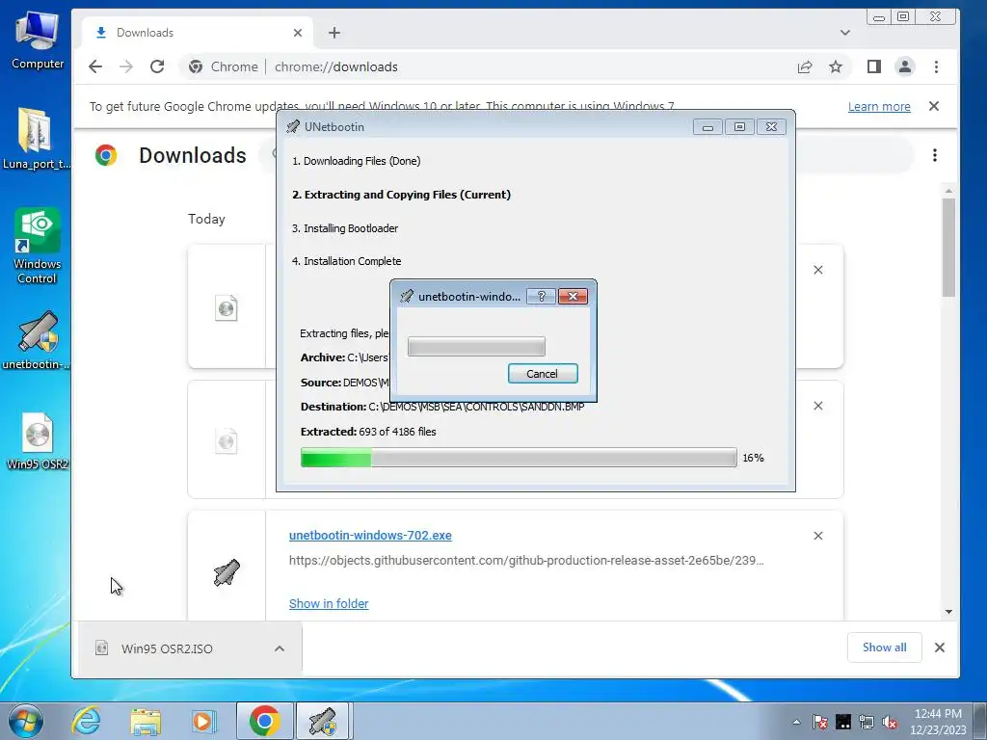Open the Computer desktop icon
The height and width of the screenshot is (740, 987).
(38, 39)
